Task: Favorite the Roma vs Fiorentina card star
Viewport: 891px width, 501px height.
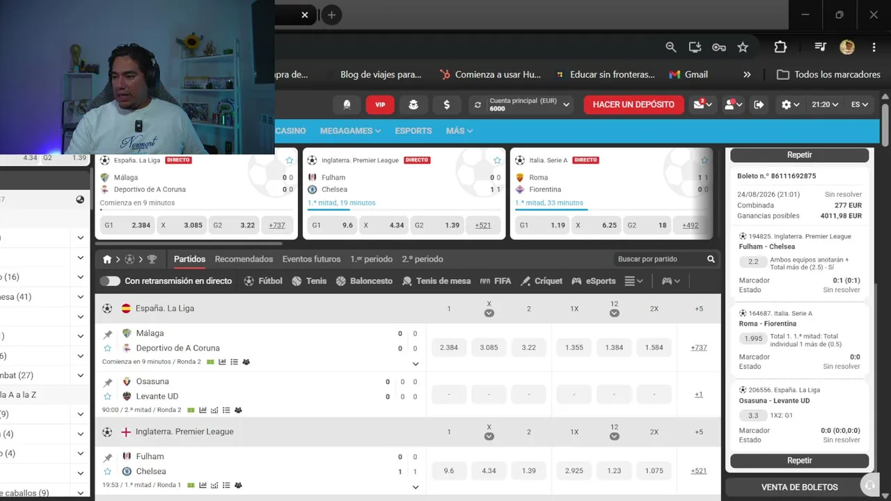Action: 704,160
